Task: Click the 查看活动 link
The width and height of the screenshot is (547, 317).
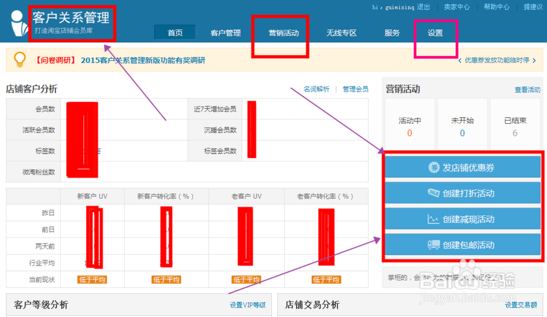Action: click(x=527, y=89)
